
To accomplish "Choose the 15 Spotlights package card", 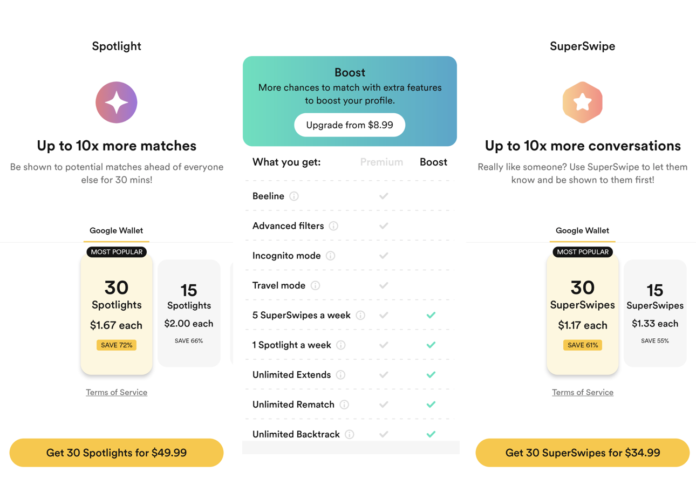I will coord(189,313).
